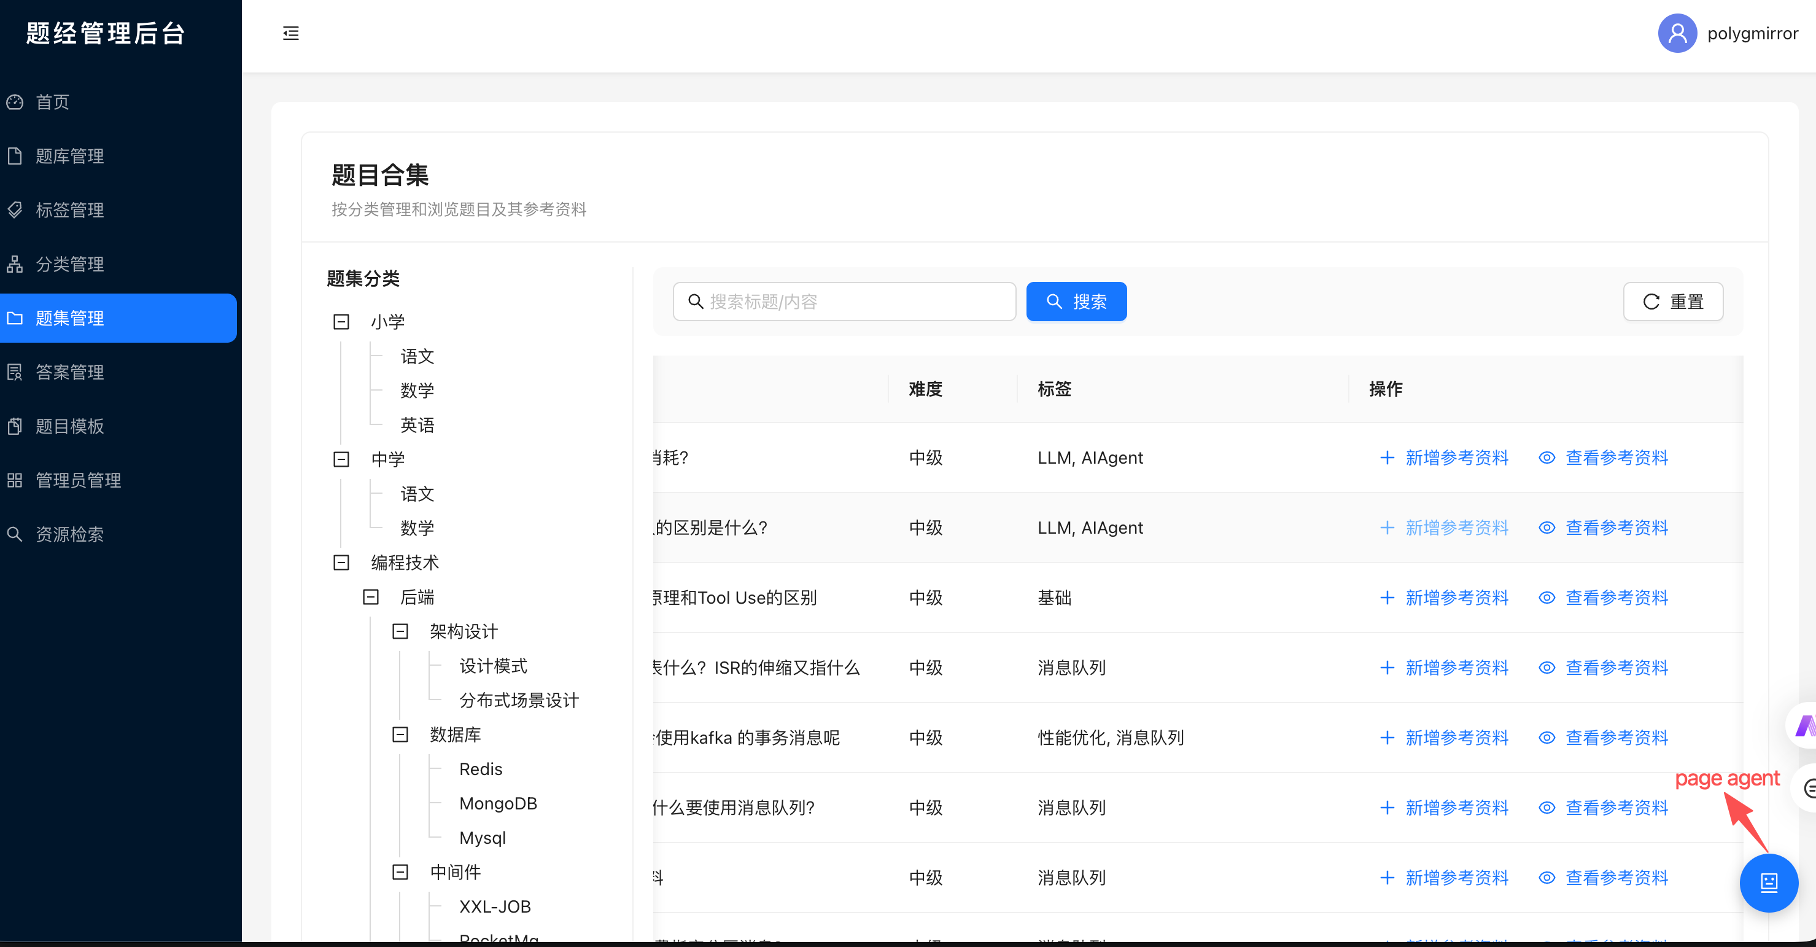Click the 答案管理 sidebar icon
The image size is (1816, 947).
15,372
